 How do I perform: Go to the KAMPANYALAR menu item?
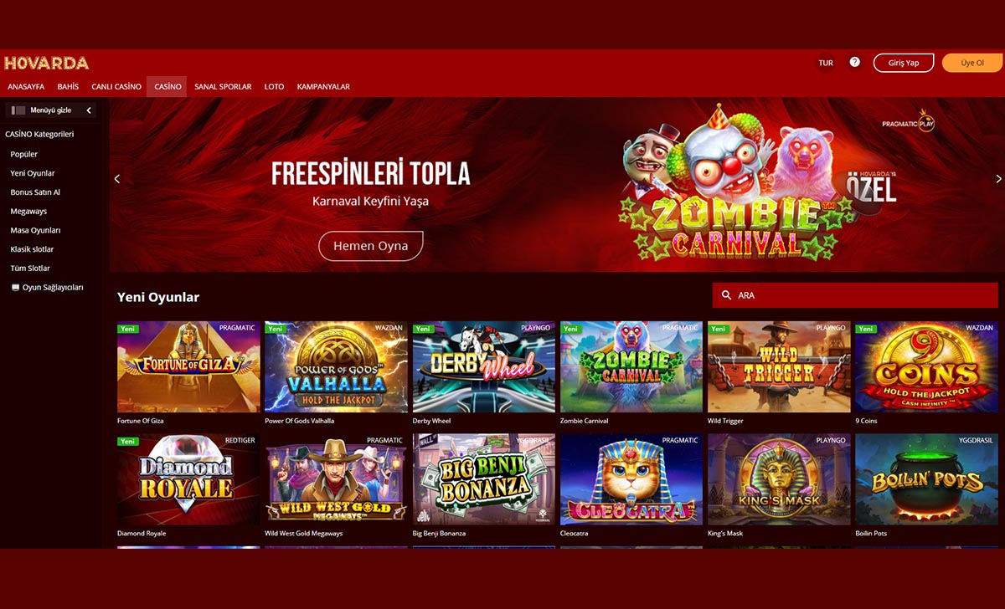[x=323, y=87]
